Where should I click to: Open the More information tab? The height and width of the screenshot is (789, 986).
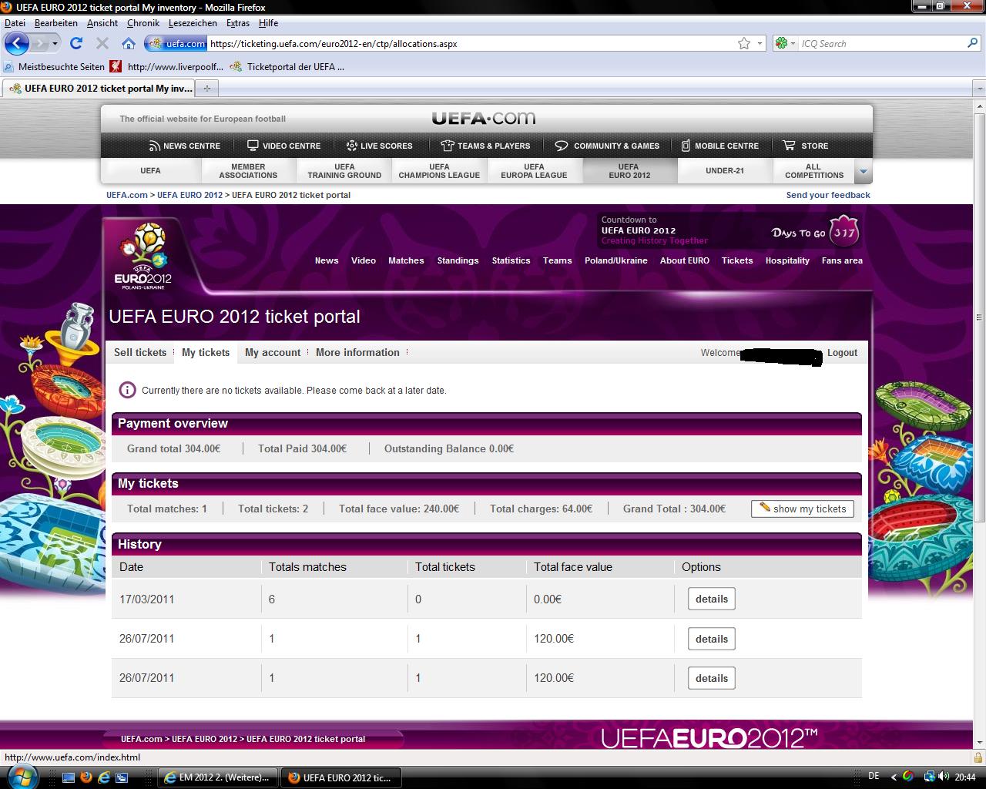pos(357,352)
